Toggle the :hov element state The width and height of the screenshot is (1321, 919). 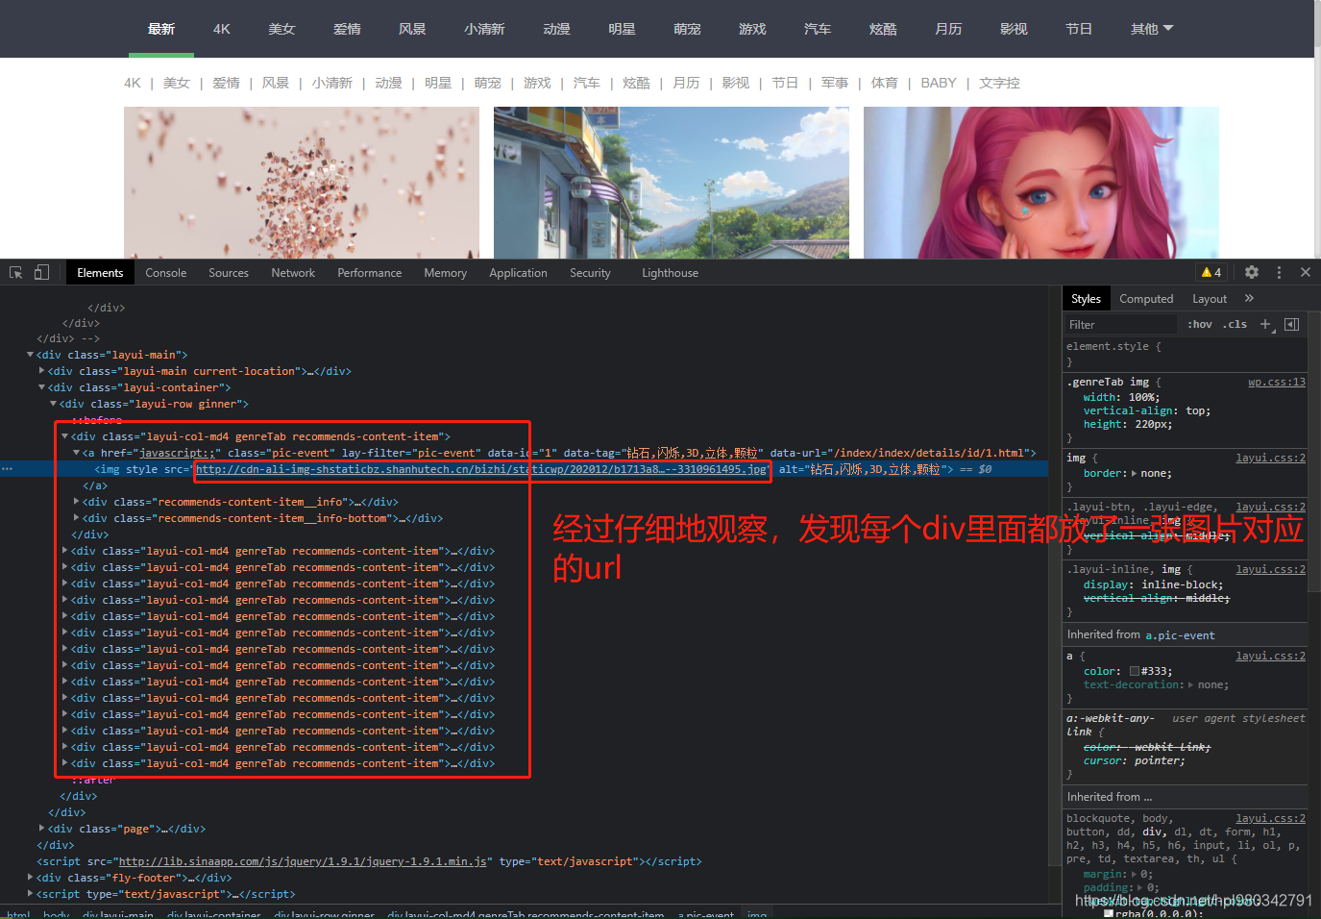[1200, 325]
